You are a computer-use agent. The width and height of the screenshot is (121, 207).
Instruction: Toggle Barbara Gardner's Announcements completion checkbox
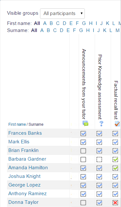point(83,160)
